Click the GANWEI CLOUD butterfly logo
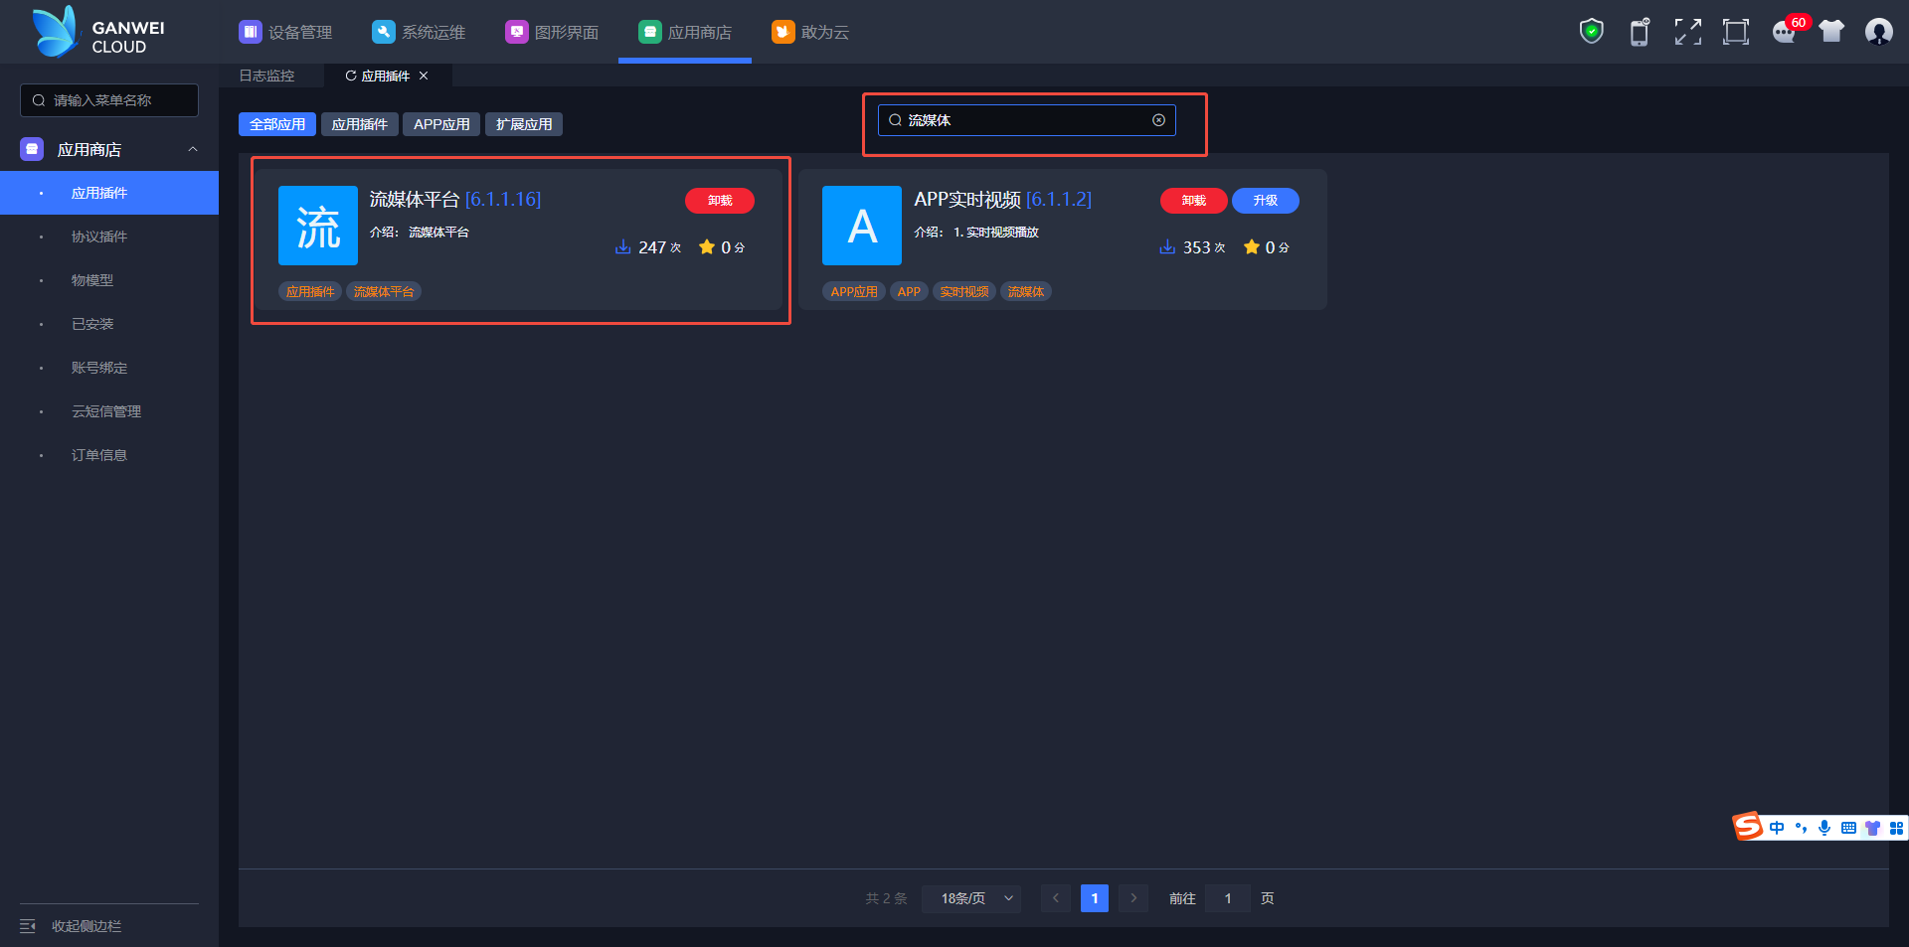The image size is (1909, 947). point(55,31)
